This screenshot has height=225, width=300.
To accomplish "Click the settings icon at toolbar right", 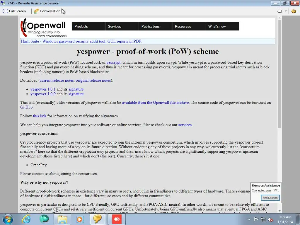I will click(294, 11).
